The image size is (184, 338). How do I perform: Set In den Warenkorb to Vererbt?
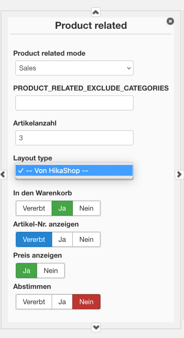(34, 208)
